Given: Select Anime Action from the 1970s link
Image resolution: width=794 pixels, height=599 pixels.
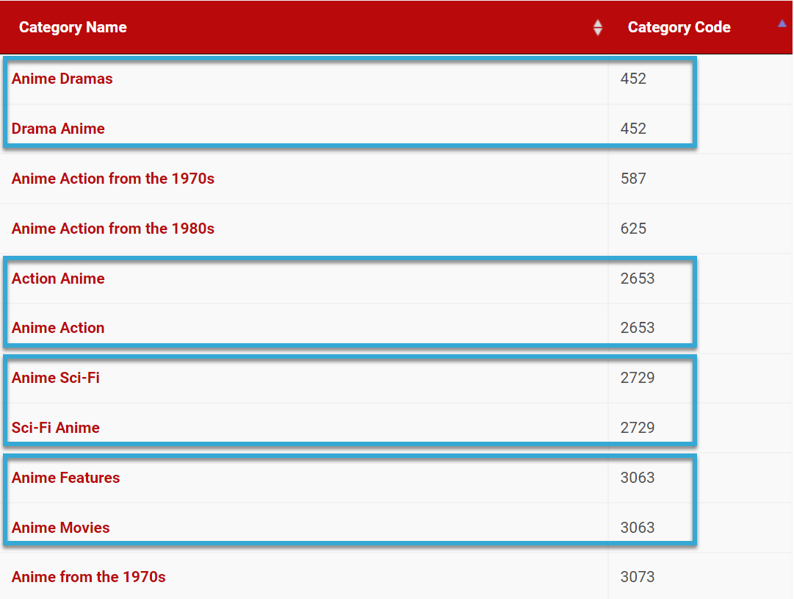Looking at the screenshot, I should pos(113,179).
